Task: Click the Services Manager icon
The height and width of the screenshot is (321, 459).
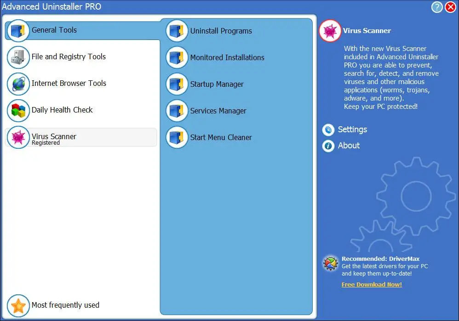Action: point(177,111)
